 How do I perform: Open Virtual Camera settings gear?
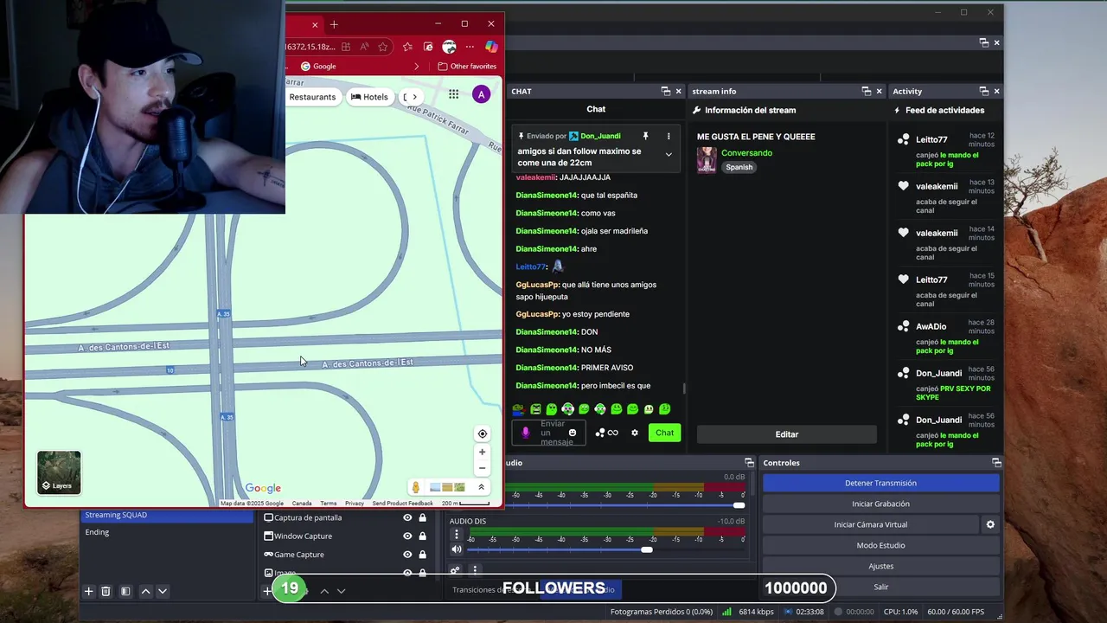(990, 524)
